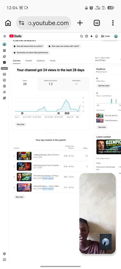Open Ozempic video thumbnail in top content
The height and width of the screenshot is (269, 121).
click(24, 177)
